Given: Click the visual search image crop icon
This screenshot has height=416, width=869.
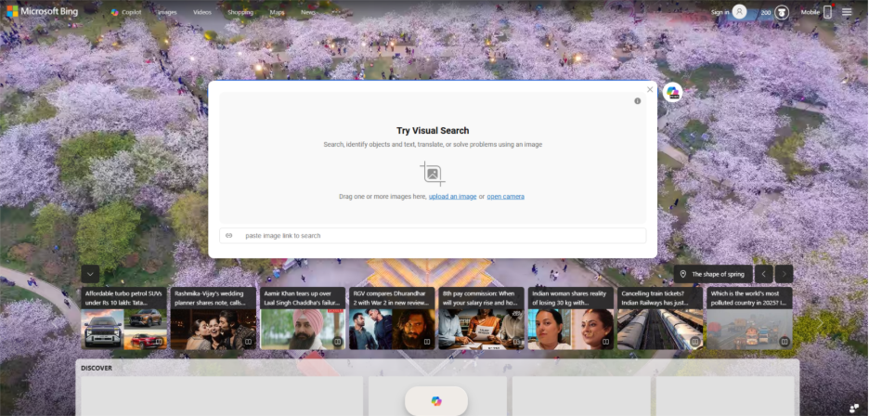Looking at the screenshot, I should tap(433, 174).
